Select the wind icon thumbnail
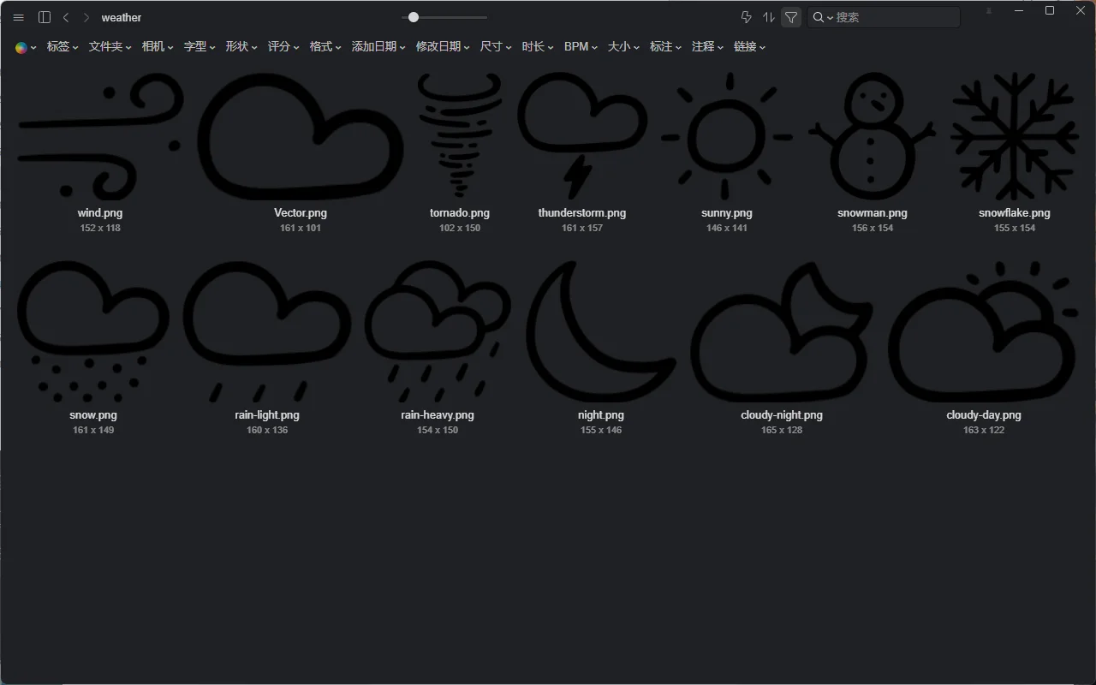 pos(100,137)
